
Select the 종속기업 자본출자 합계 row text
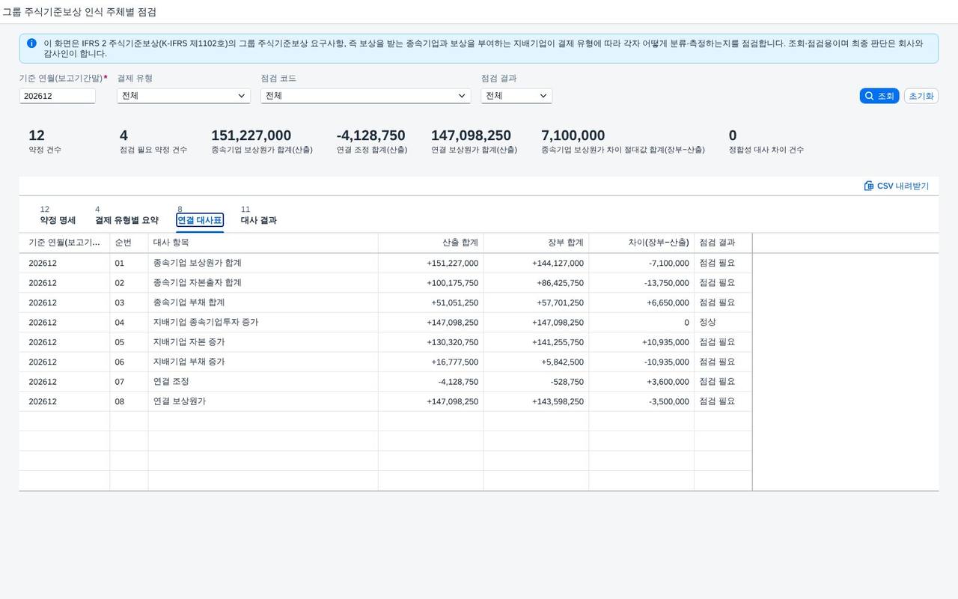[197, 283]
